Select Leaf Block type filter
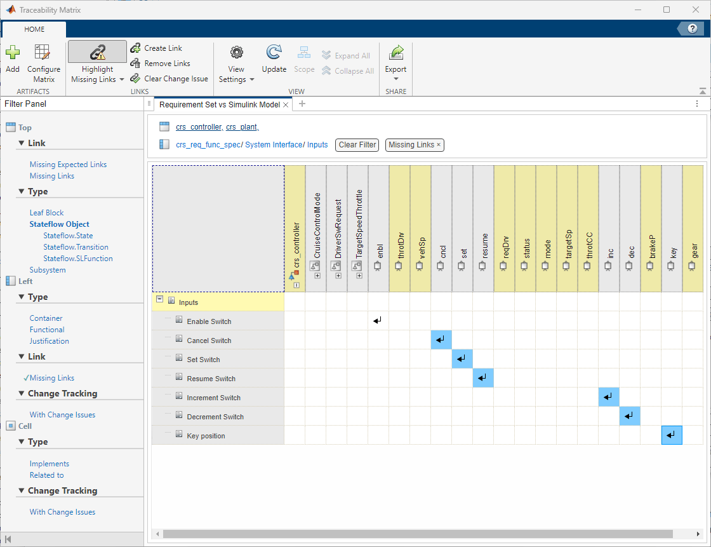The width and height of the screenshot is (711, 547). pyautogui.click(x=46, y=212)
